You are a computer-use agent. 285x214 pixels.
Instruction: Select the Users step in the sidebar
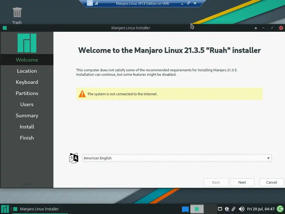(x=27, y=104)
